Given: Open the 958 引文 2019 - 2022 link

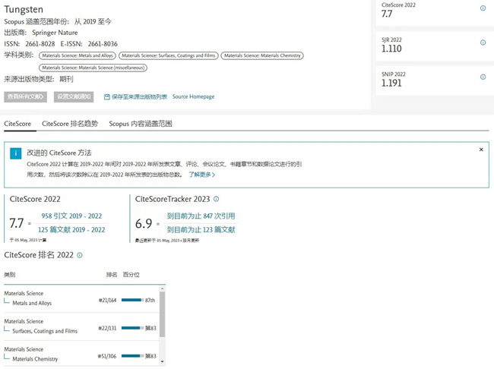Looking at the screenshot, I should pyautogui.click(x=73, y=216).
